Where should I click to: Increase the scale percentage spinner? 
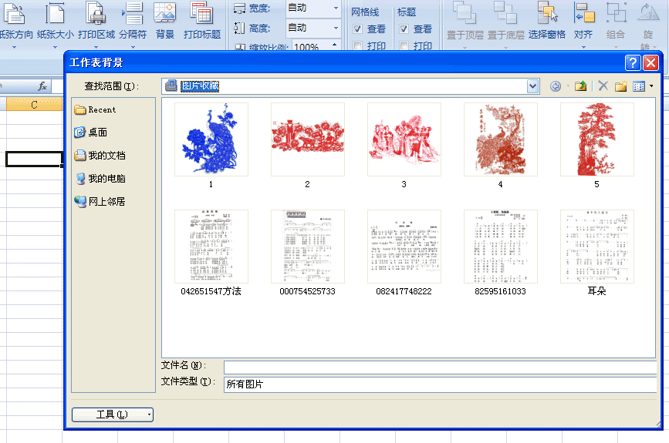coord(335,45)
